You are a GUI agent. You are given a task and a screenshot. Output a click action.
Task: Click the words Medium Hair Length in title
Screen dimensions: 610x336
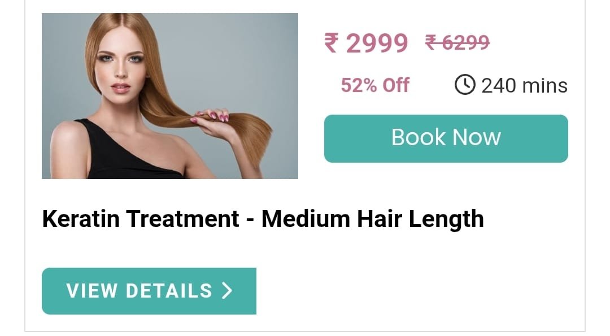point(372,219)
